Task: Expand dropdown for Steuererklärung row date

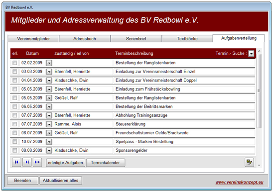Action: point(49,124)
